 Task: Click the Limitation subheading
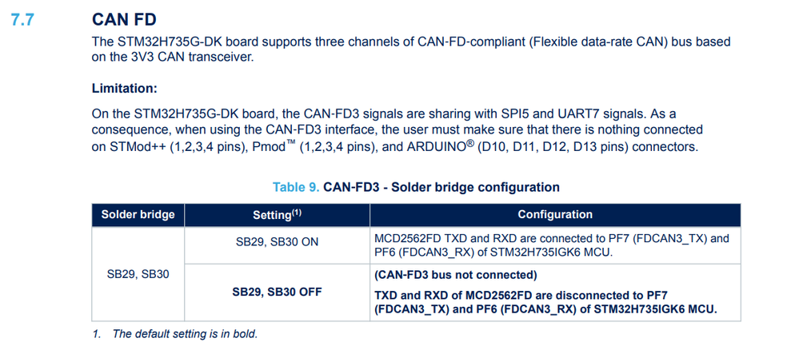click(124, 88)
